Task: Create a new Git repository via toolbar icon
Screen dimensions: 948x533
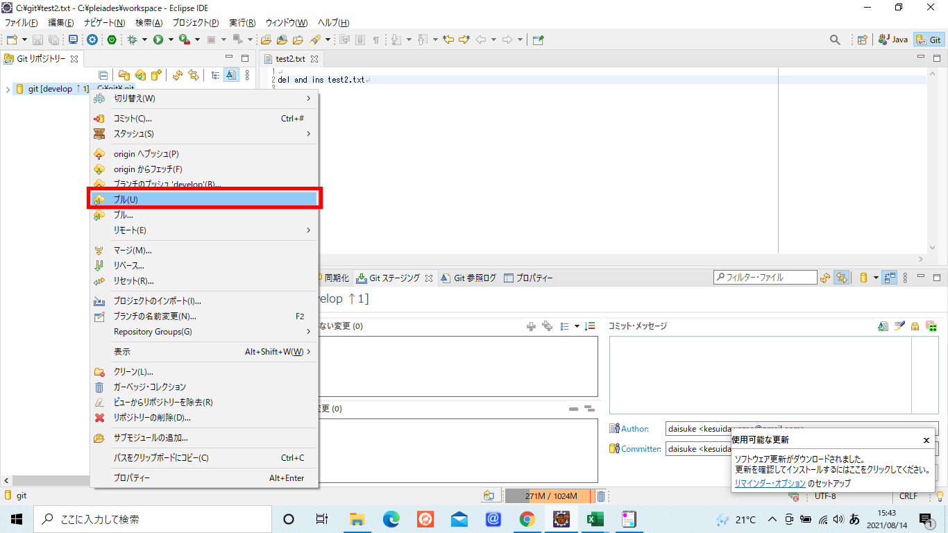Action: coord(156,75)
